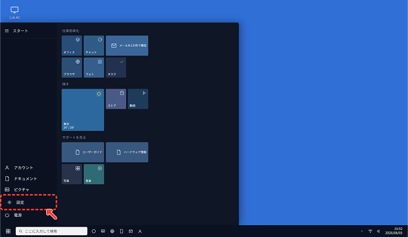Screen dimensions: 408x237
Task: Open the document icon in taskbar
Action: click(x=121, y=231)
